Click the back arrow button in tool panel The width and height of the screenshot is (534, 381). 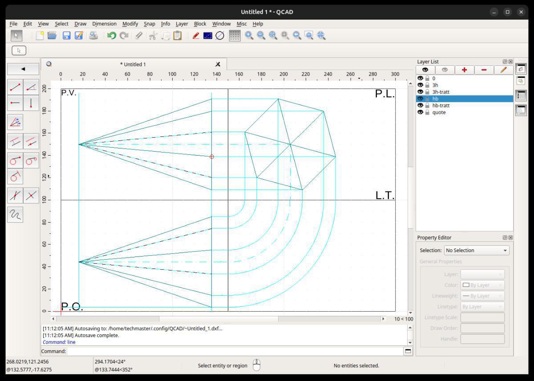point(23,69)
